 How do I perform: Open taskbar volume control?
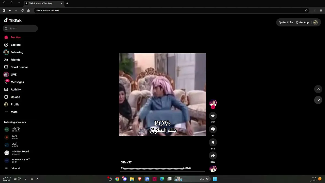click(15, 179)
